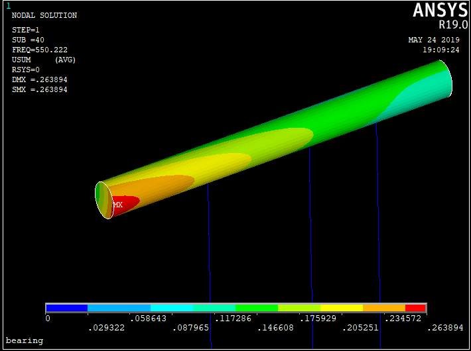This screenshot has width=471, height=351.
Task: Select the dark blue legend segment
Action: click(66, 308)
